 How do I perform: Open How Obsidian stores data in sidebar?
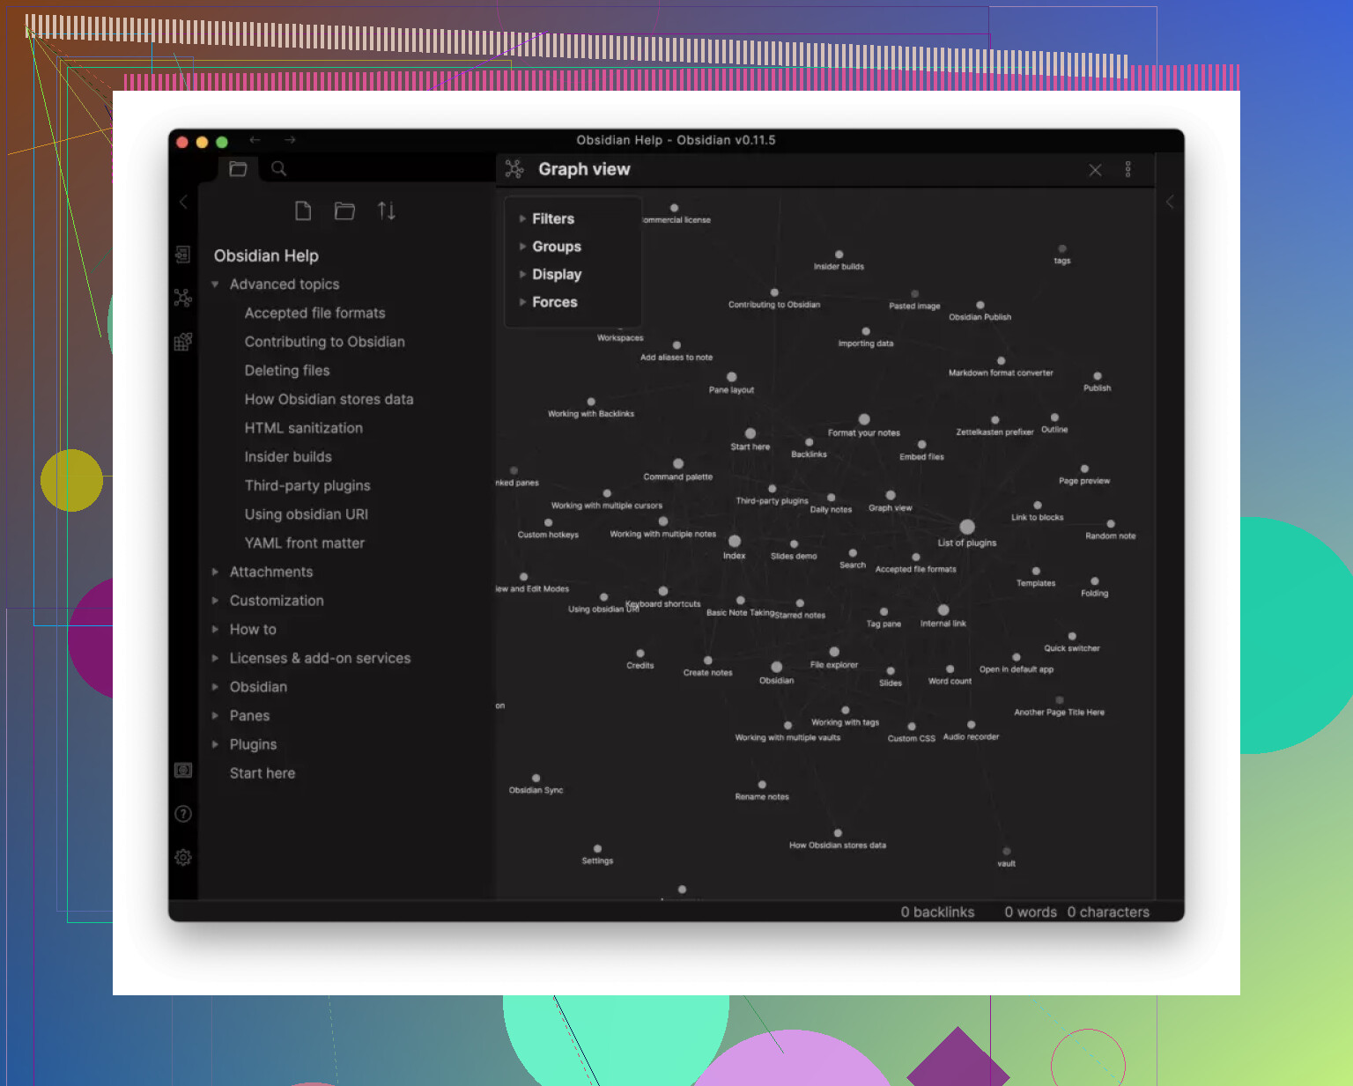pyautogui.click(x=329, y=399)
